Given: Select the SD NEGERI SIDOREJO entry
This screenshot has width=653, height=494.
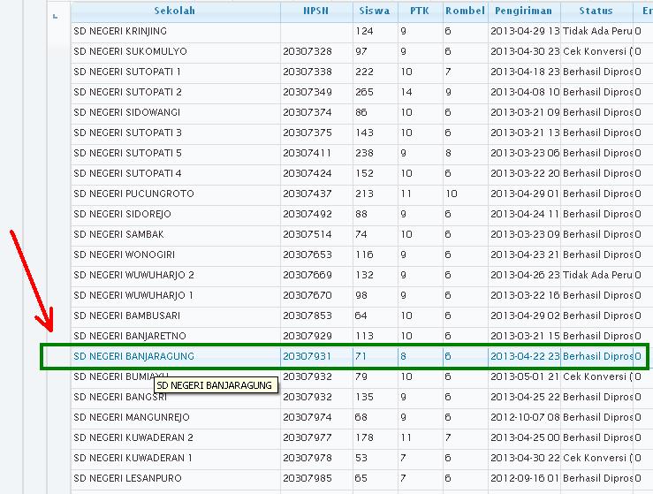Looking at the screenshot, I should (x=123, y=215).
